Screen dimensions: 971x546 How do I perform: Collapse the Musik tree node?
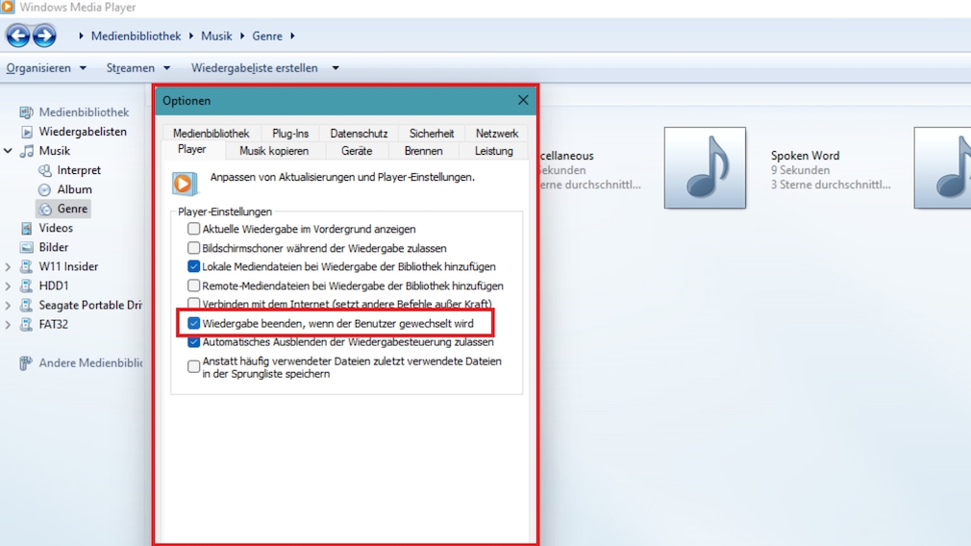(8, 151)
